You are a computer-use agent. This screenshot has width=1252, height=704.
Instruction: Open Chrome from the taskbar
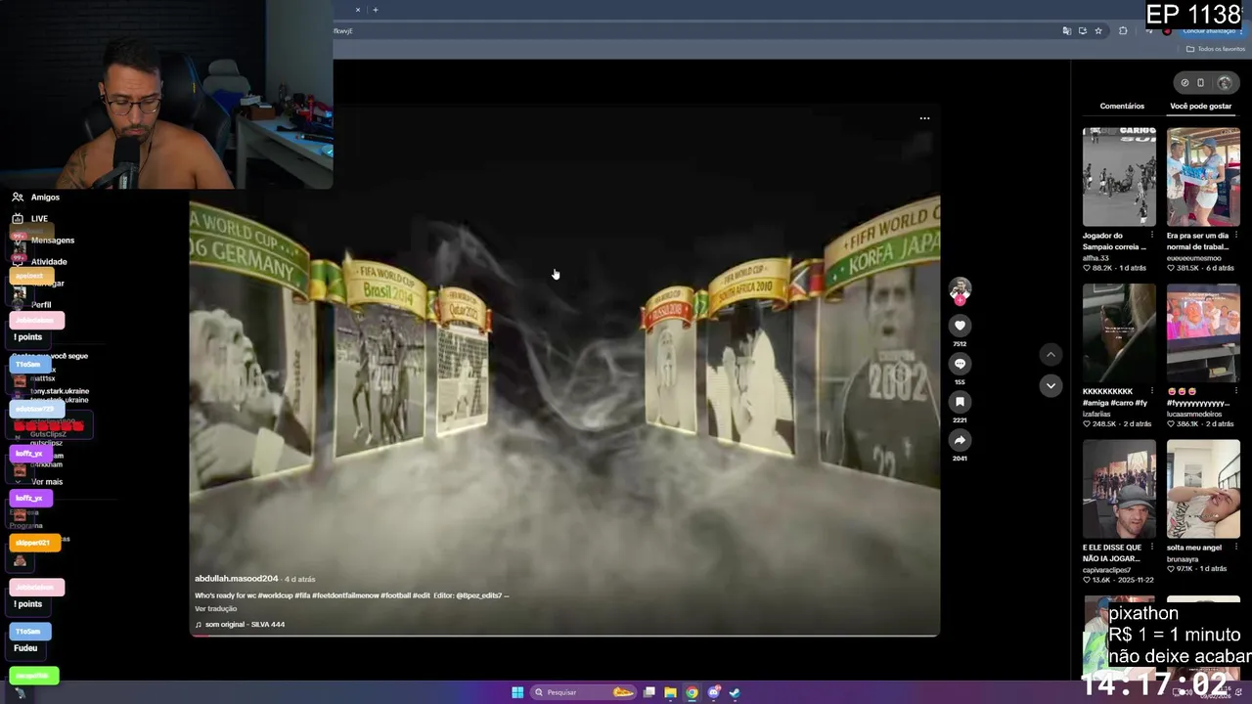[692, 692]
